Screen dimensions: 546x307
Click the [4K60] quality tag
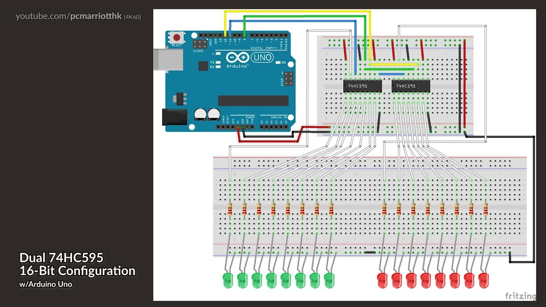pyautogui.click(x=132, y=17)
